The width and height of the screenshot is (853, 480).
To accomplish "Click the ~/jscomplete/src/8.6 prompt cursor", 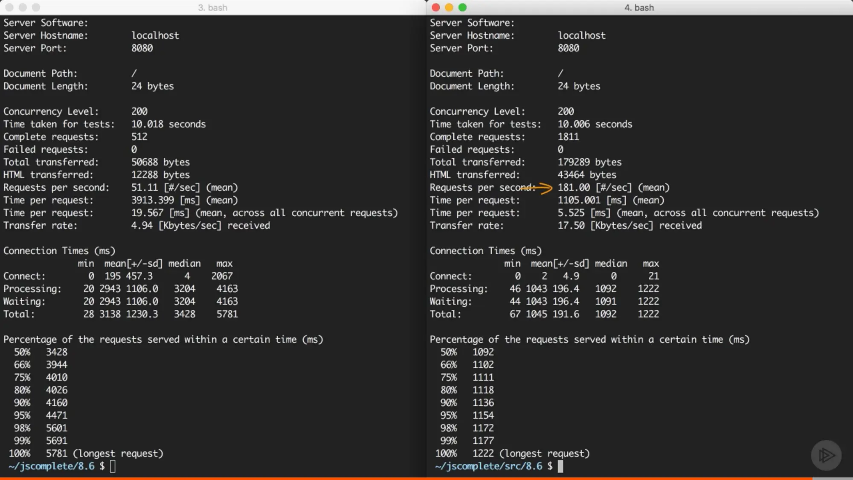I will coord(560,466).
